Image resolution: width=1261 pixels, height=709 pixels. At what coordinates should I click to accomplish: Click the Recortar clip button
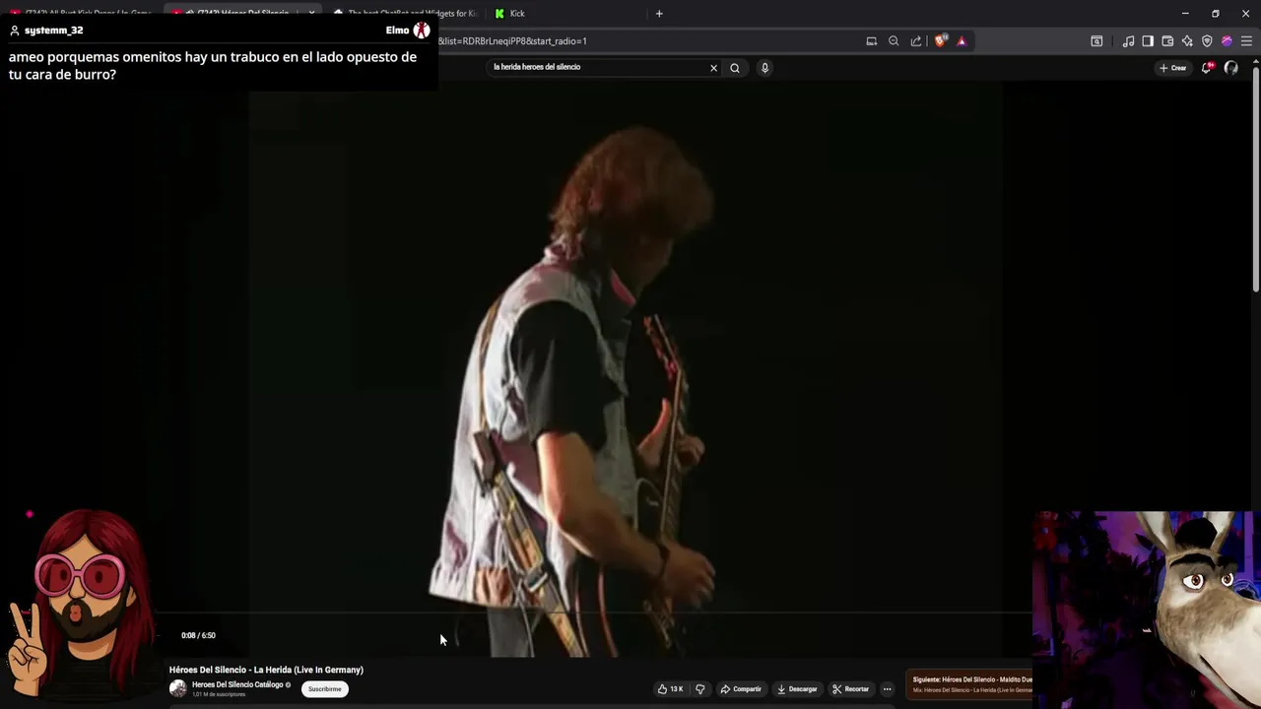(850, 689)
